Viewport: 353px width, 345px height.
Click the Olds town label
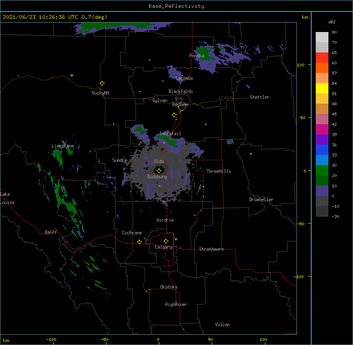coord(159,161)
